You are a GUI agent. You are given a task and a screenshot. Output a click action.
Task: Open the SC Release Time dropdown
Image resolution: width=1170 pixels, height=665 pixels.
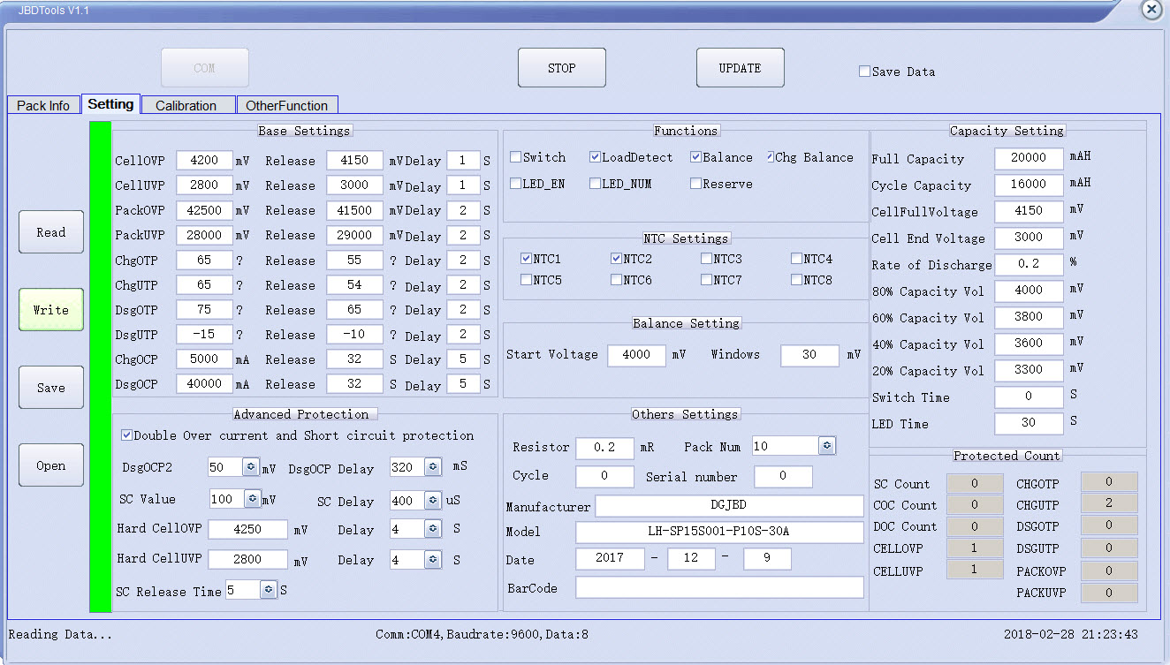269,590
